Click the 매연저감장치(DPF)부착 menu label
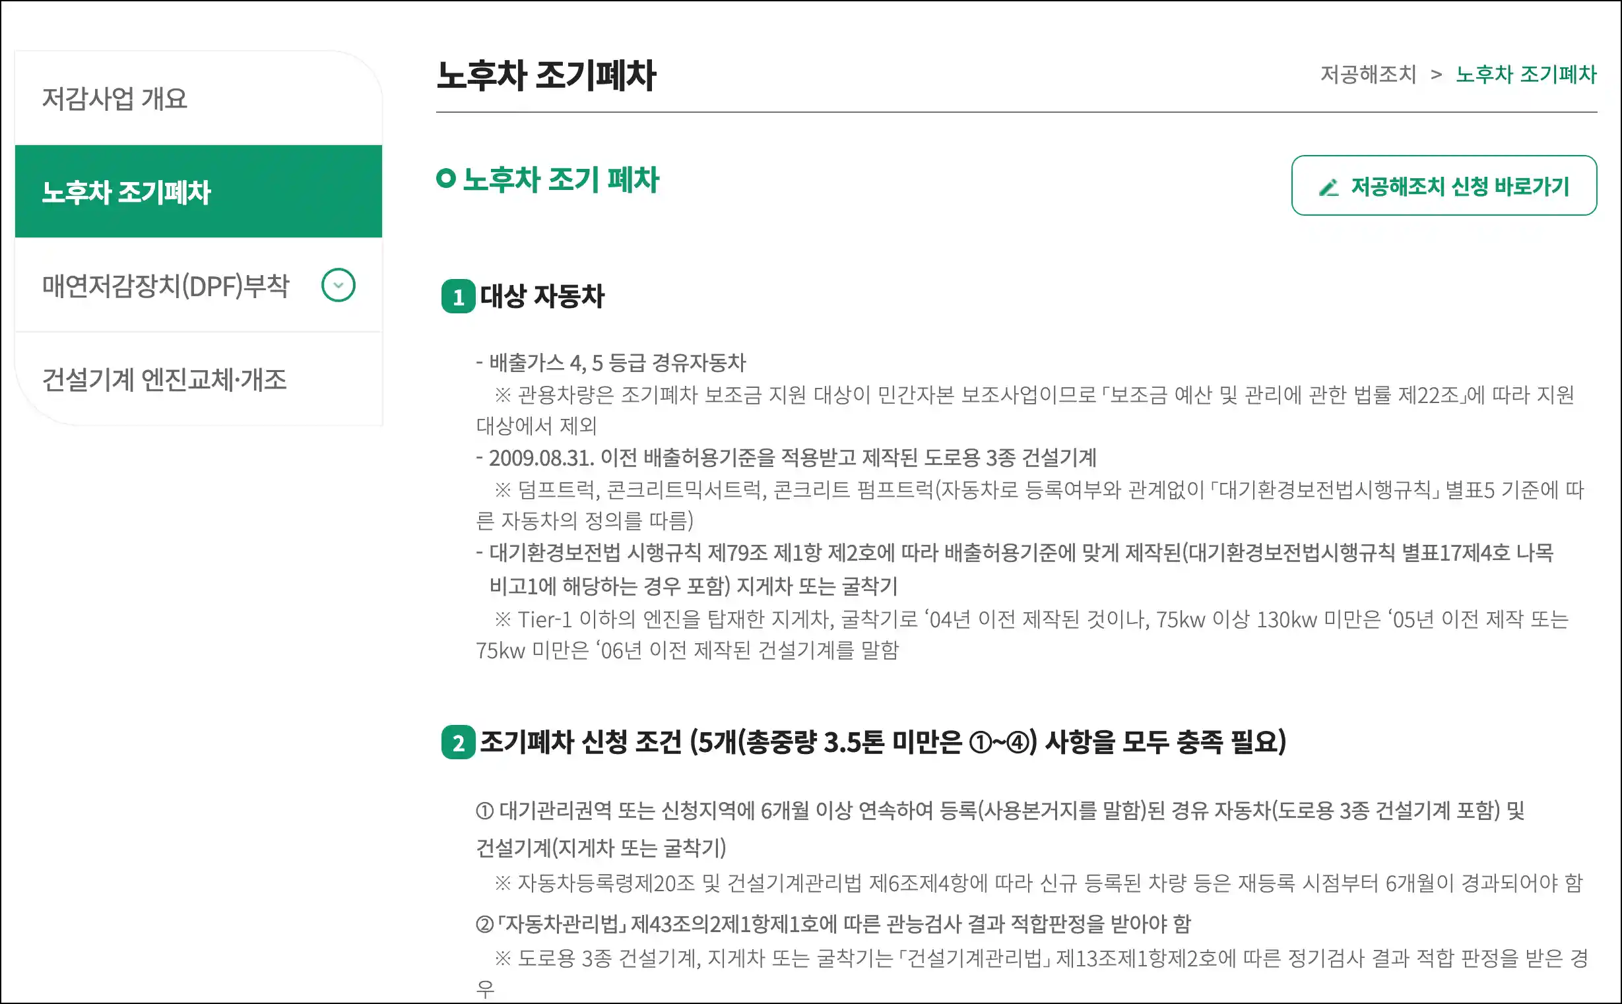 (x=166, y=286)
